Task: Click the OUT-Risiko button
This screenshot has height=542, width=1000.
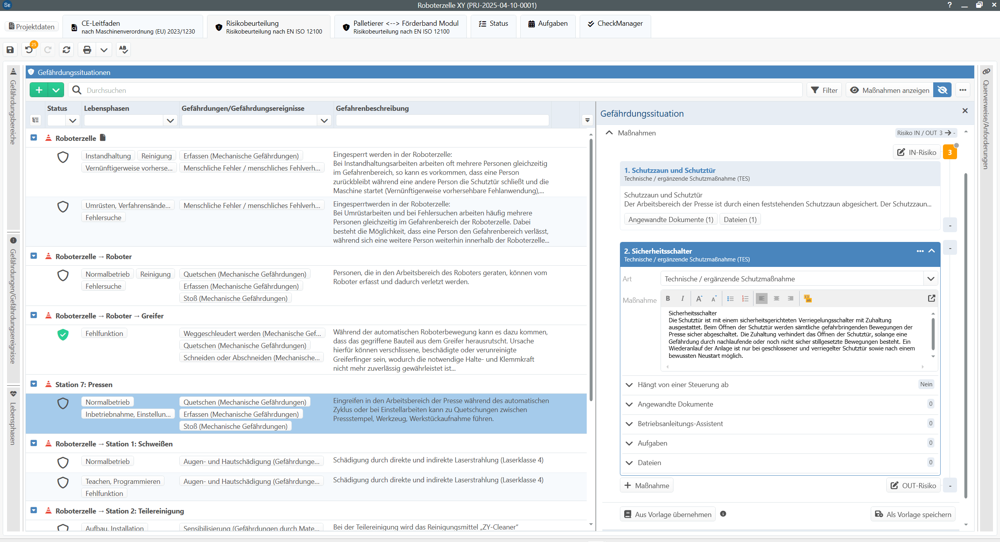Action: pos(913,485)
